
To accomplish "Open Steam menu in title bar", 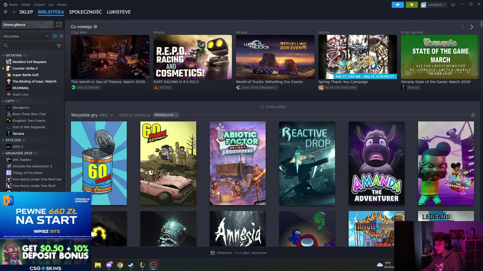I will point(11,5).
